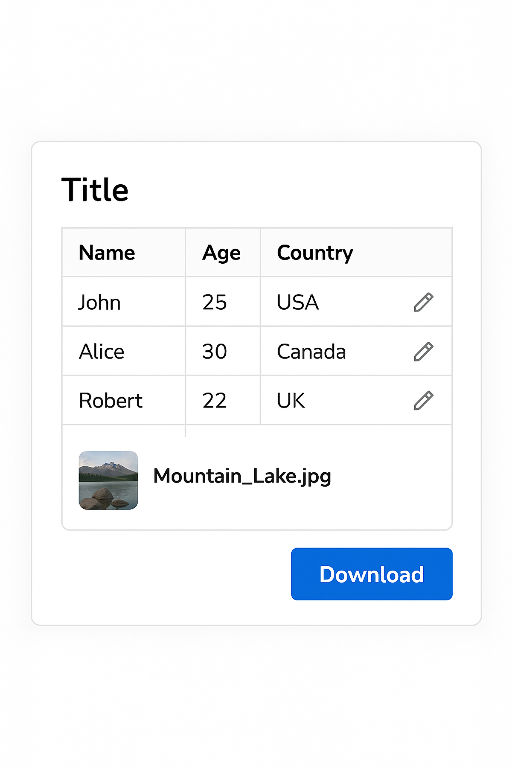Select the Alice name cell
512x768 pixels.
(102, 352)
